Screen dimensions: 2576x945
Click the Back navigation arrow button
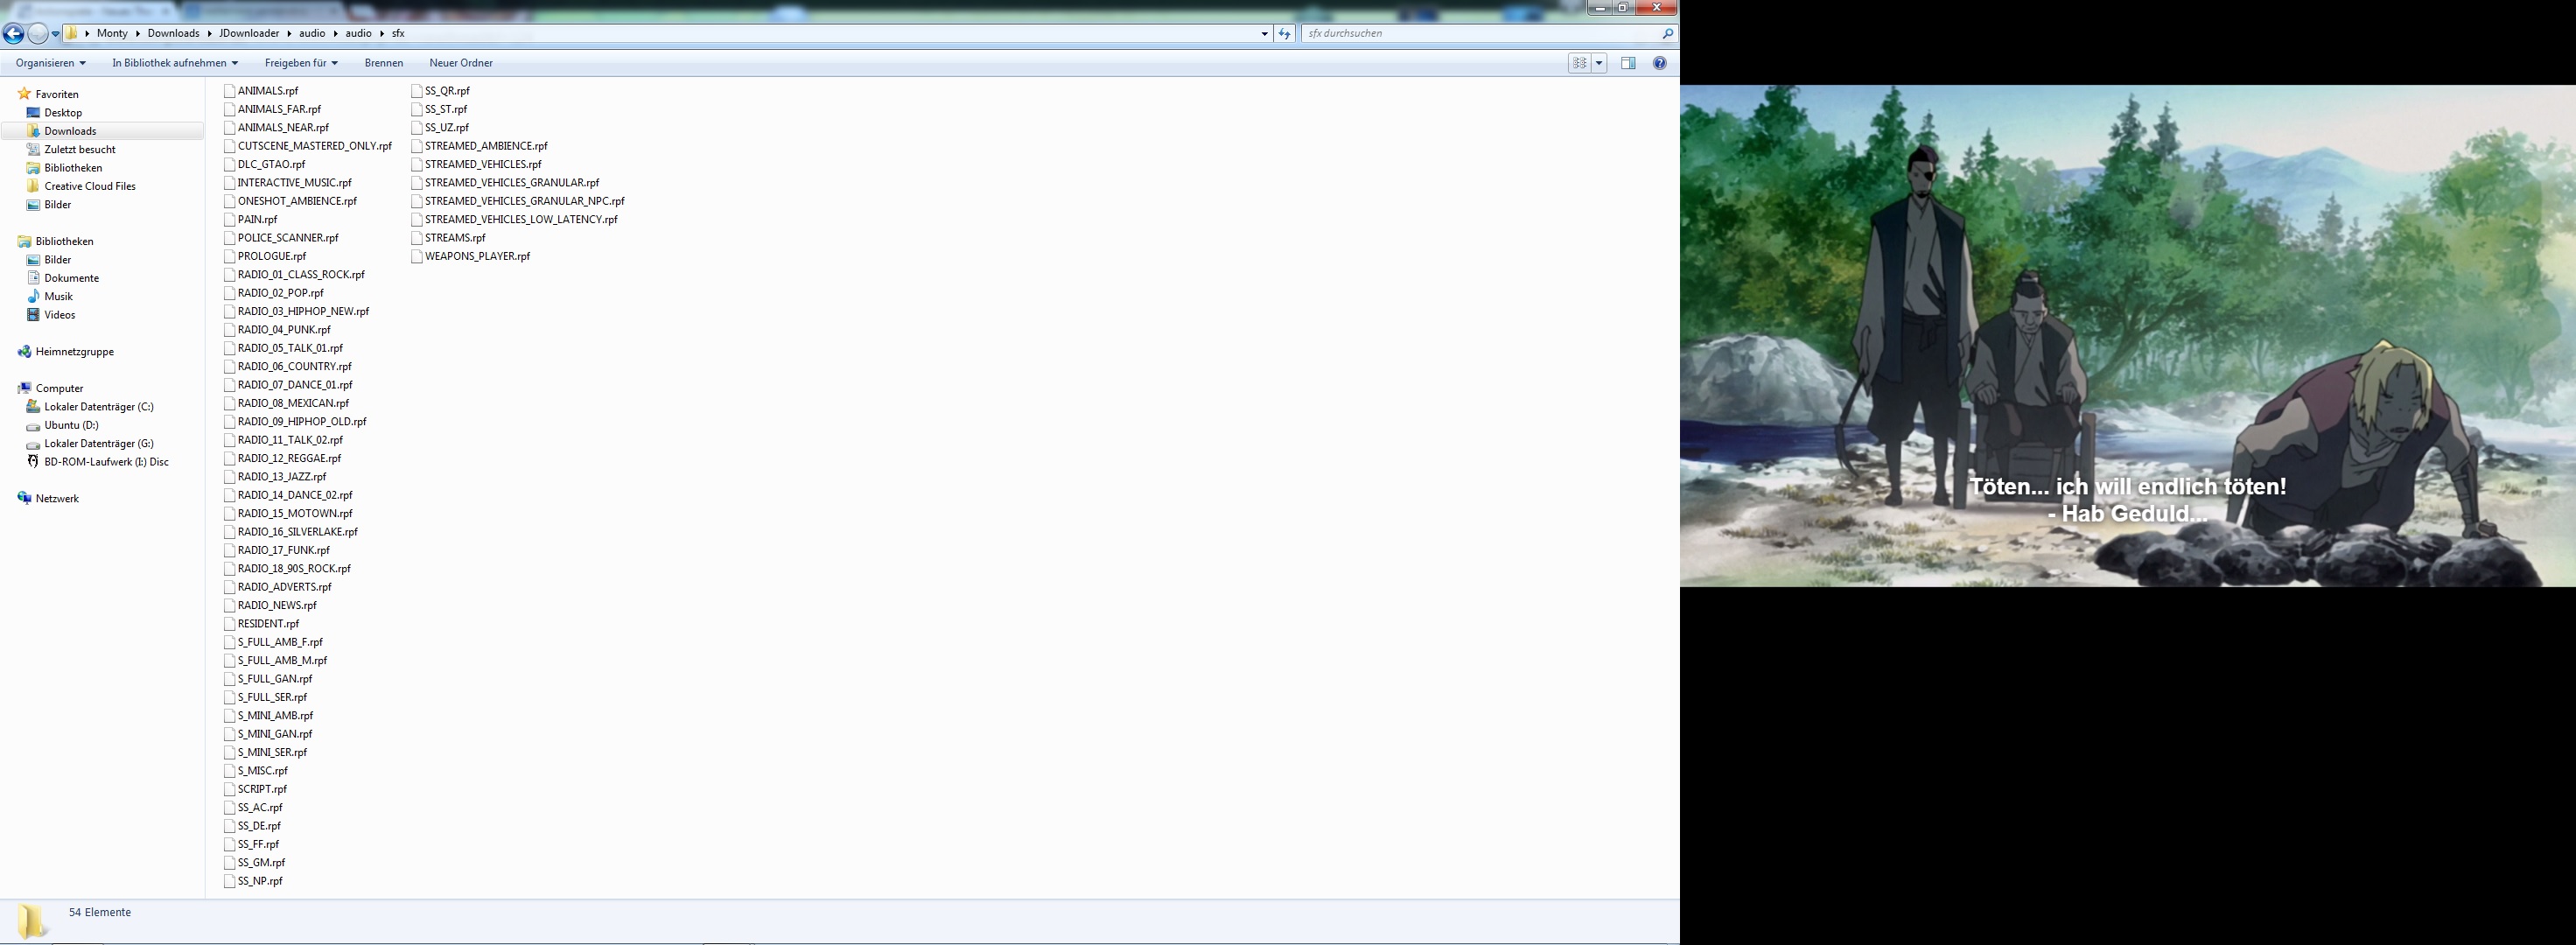click(13, 34)
